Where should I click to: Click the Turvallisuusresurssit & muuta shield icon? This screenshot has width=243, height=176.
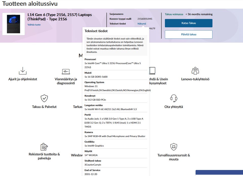coord(174,147)
